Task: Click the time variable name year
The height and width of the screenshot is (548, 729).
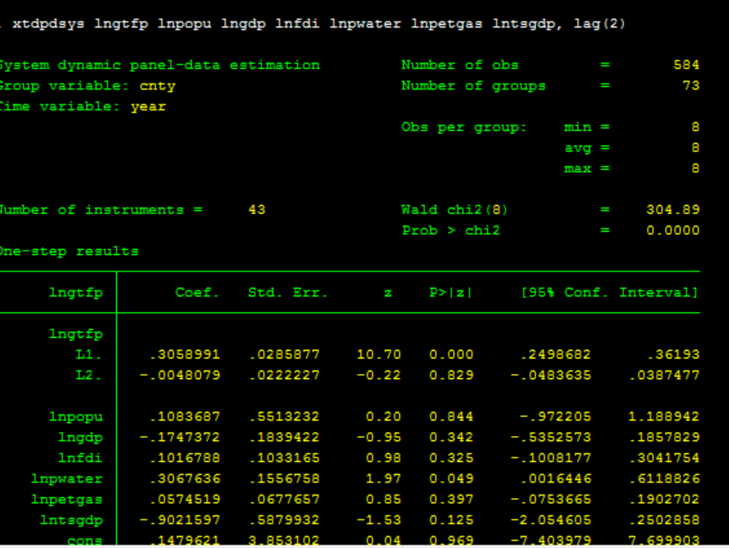Action: pos(148,106)
